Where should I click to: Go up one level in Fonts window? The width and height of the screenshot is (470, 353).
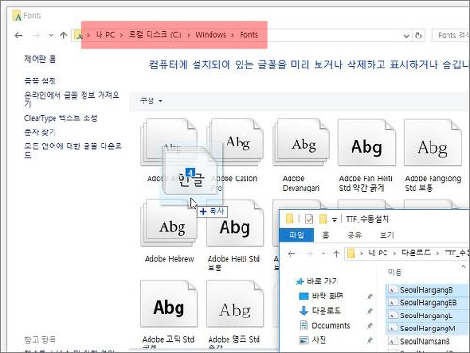point(64,35)
